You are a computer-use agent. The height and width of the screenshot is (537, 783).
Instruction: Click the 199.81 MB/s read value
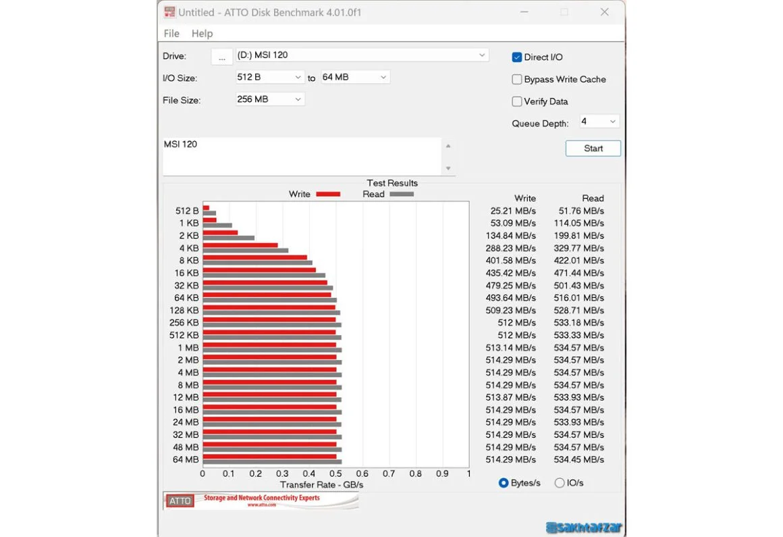(578, 236)
